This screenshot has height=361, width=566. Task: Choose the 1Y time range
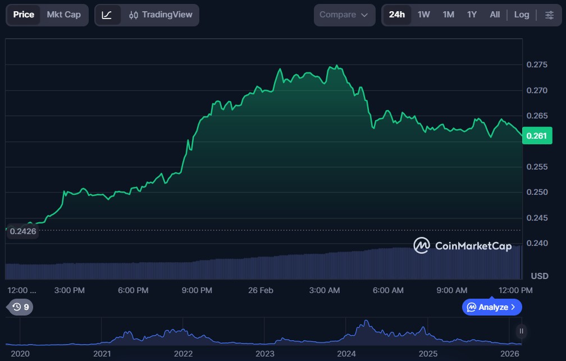click(x=472, y=15)
